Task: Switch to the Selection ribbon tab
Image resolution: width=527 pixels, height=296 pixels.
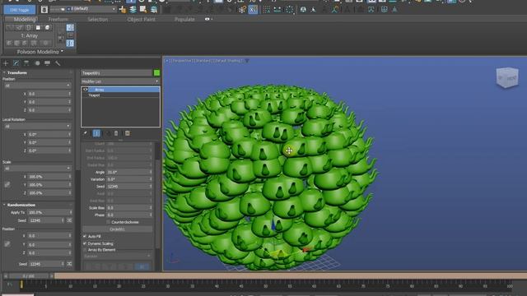Action: point(98,19)
